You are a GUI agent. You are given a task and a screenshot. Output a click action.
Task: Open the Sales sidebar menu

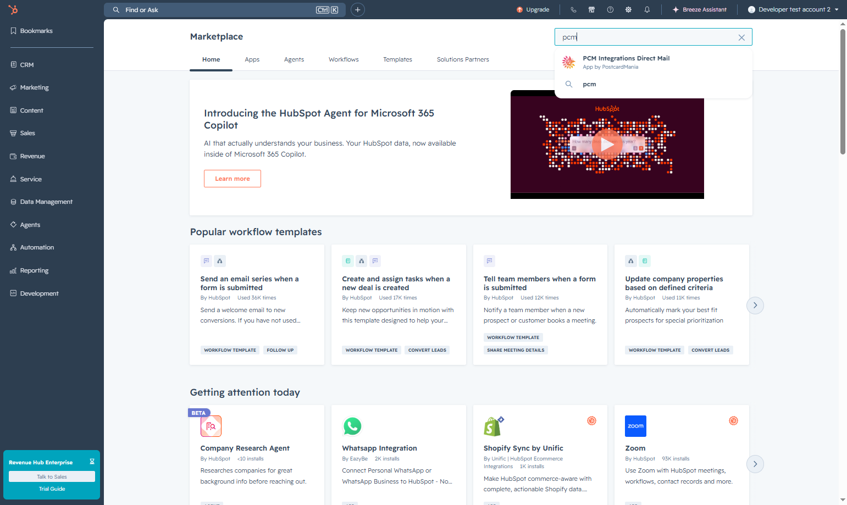click(x=23, y=133)
